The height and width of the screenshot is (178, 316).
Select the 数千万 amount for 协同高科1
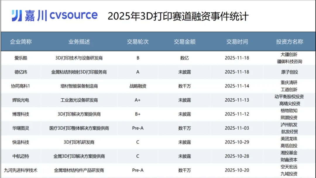coord(184,86)
